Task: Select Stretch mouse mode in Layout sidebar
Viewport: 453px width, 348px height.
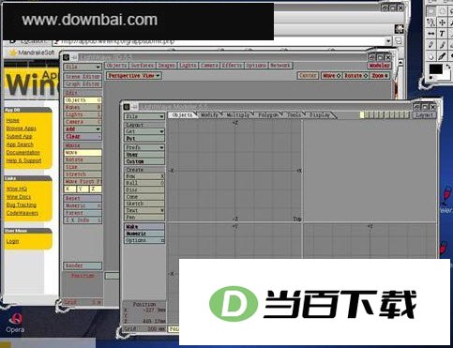Action: pyautogui.click(x=83, y=174)
